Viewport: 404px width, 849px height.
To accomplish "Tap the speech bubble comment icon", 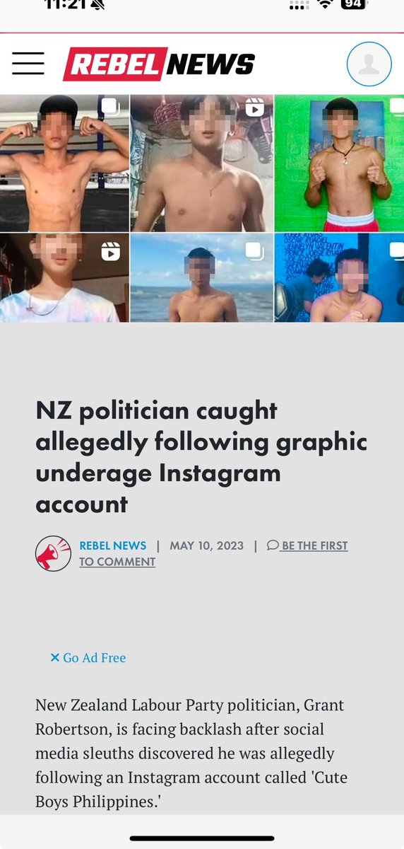I will click(273, 545).
